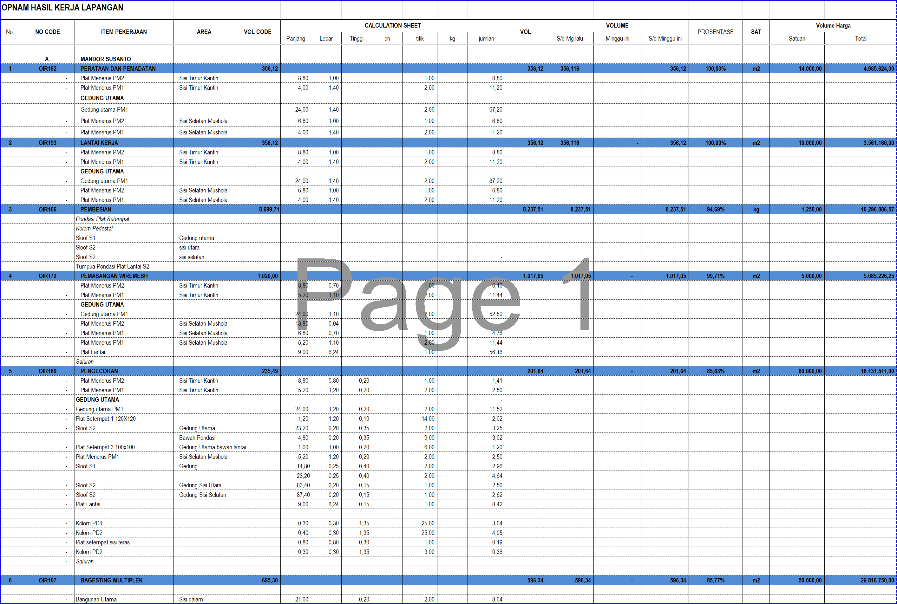Screen dimensions: 897x604
Task: Click the PEMASANGAN WIREMESH row label
Action: [114, 276]
